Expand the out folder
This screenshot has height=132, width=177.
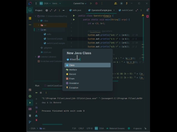[38, 25]
